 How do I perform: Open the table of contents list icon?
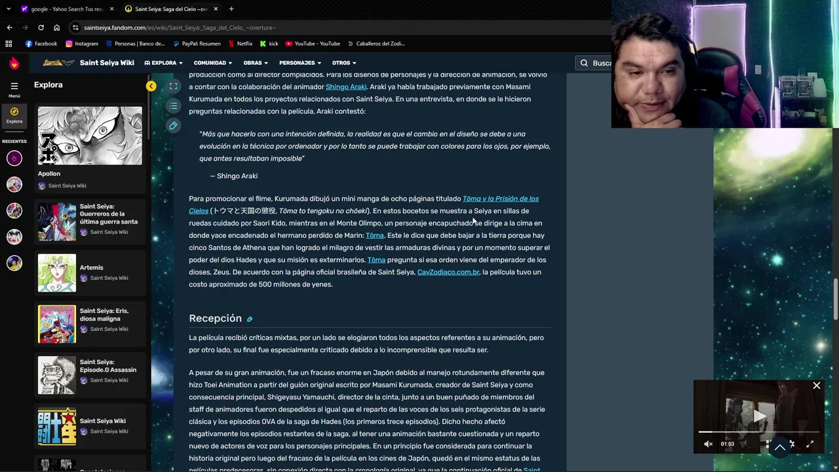173,106
